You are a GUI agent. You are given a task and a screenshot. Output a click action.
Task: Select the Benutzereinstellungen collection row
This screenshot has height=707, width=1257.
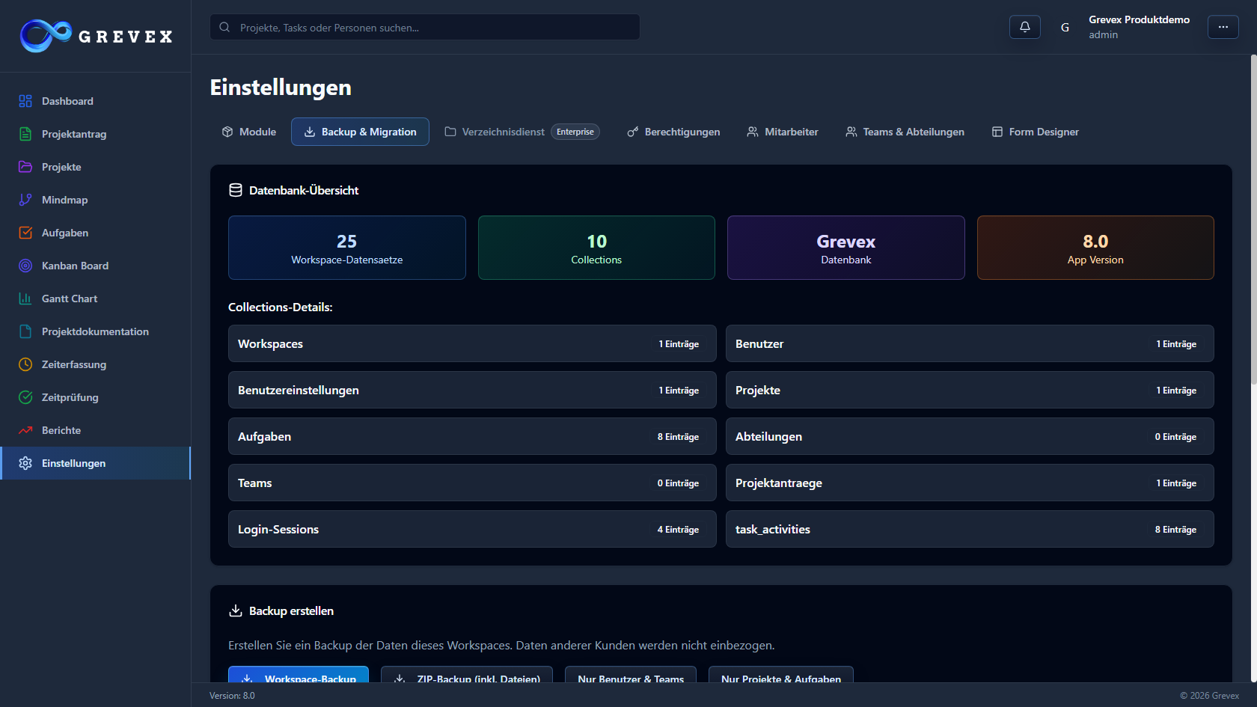tap(472, 390)
